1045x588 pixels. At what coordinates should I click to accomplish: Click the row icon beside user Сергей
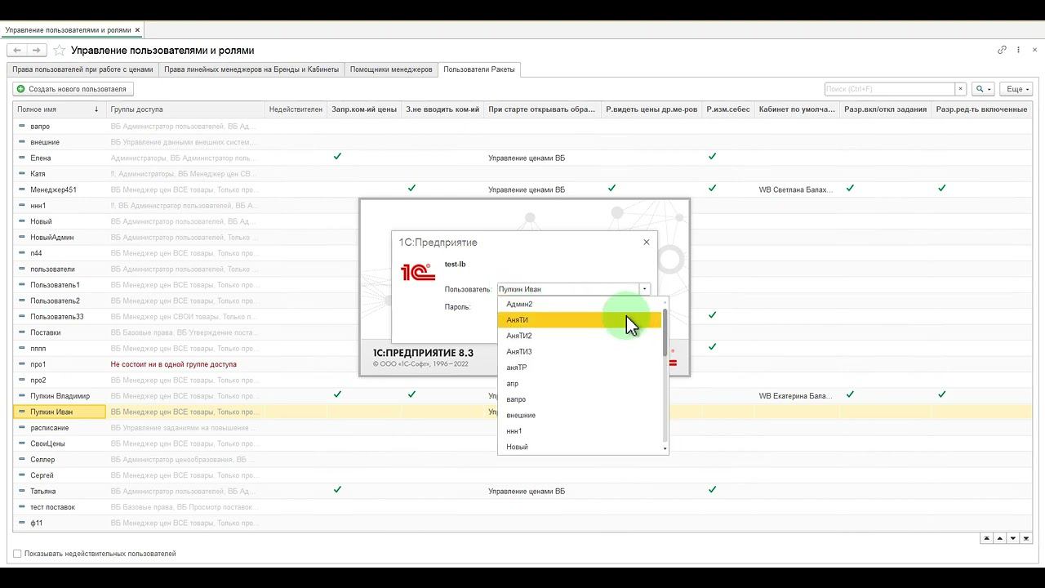22,475
